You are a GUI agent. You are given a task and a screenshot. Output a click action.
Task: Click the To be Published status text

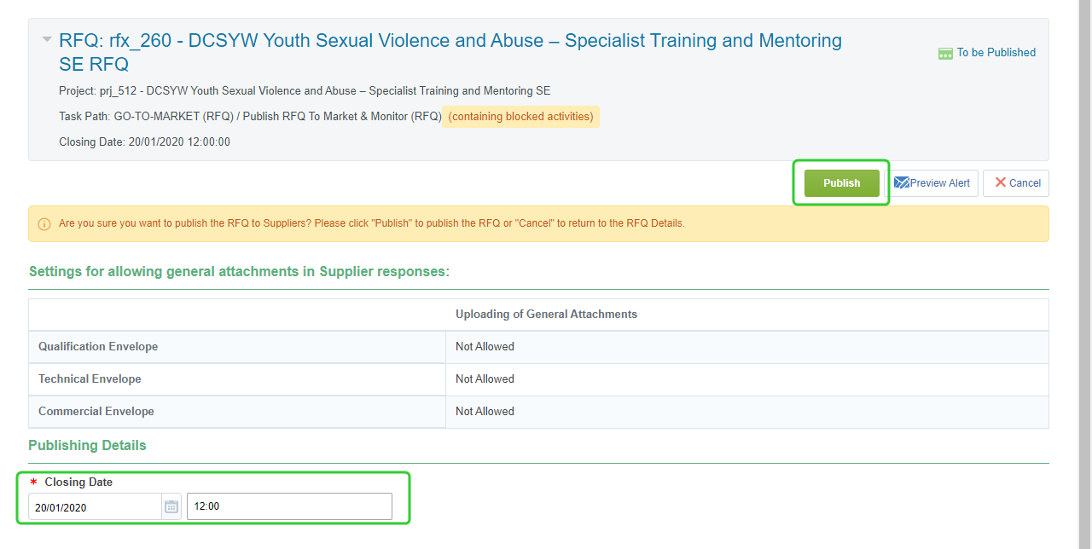pos(996,53)
